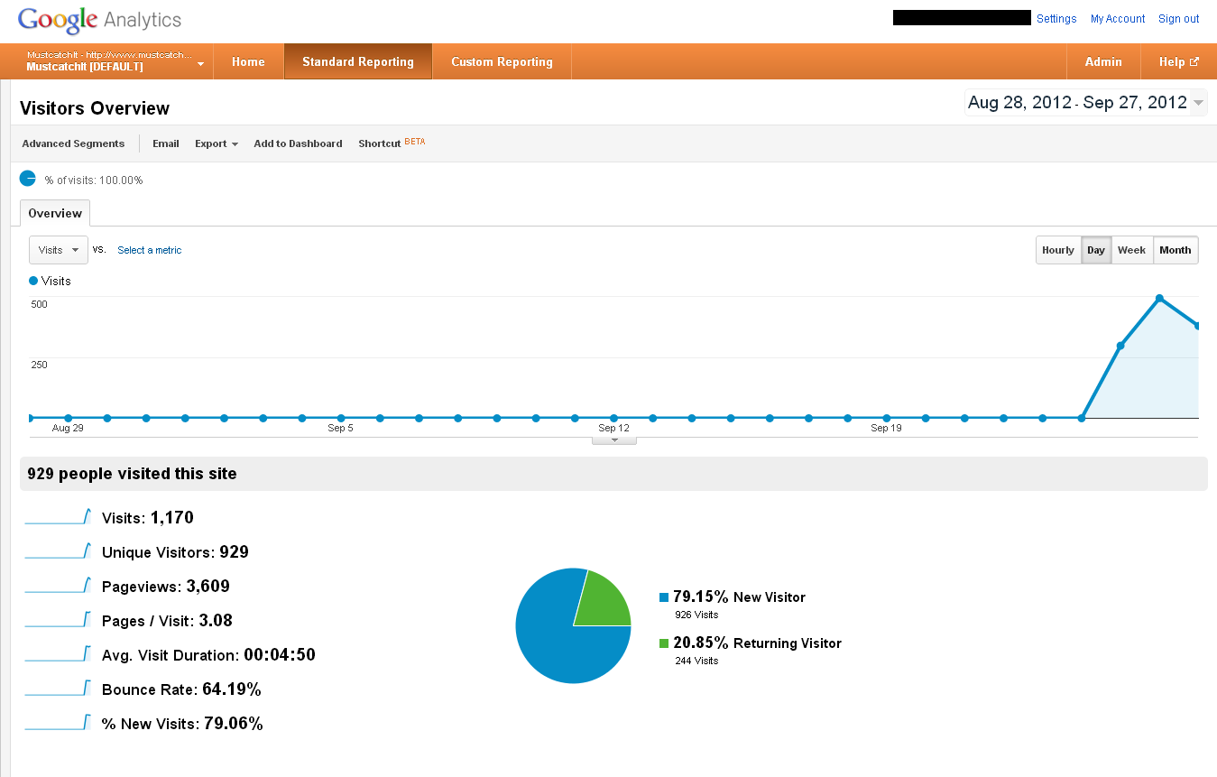Click the Pageviews sparkline icon
This screenshot has width=1217, height=777.
(x=58, y=586)
